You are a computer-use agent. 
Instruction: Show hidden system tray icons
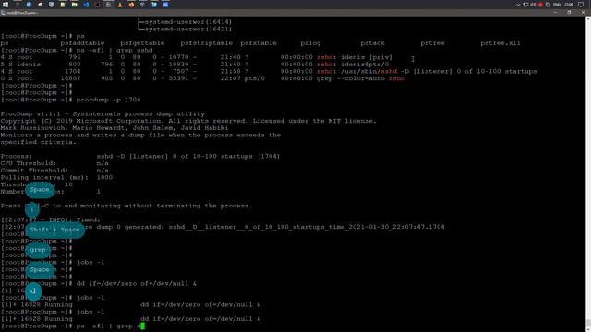coord(518,5)
